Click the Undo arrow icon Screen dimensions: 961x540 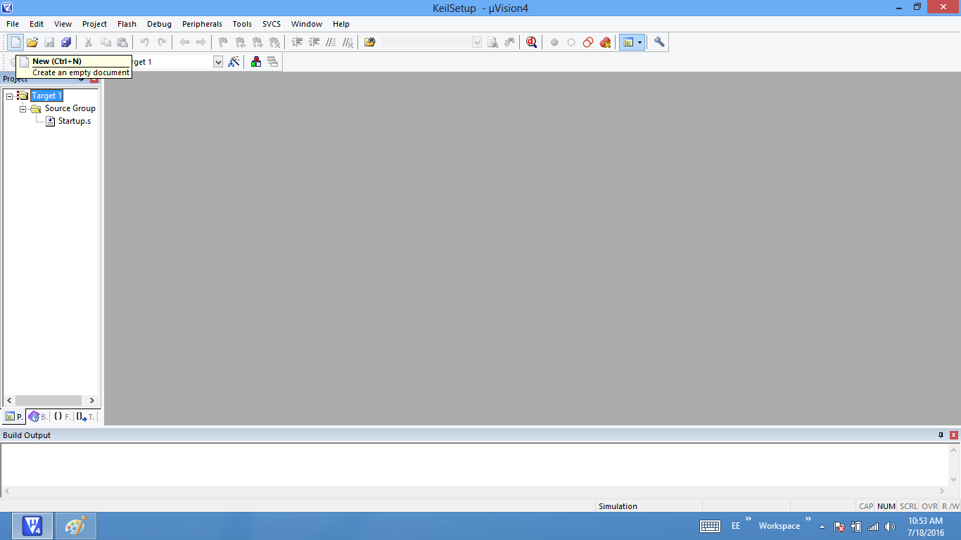[145, 42]
